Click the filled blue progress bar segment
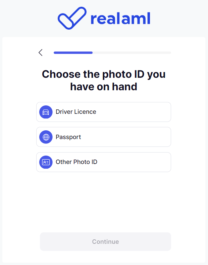This screenshot has height=265, width=208. tap(73, 53)
